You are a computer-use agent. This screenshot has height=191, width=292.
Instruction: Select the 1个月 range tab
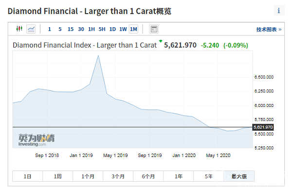pos(88,176)
